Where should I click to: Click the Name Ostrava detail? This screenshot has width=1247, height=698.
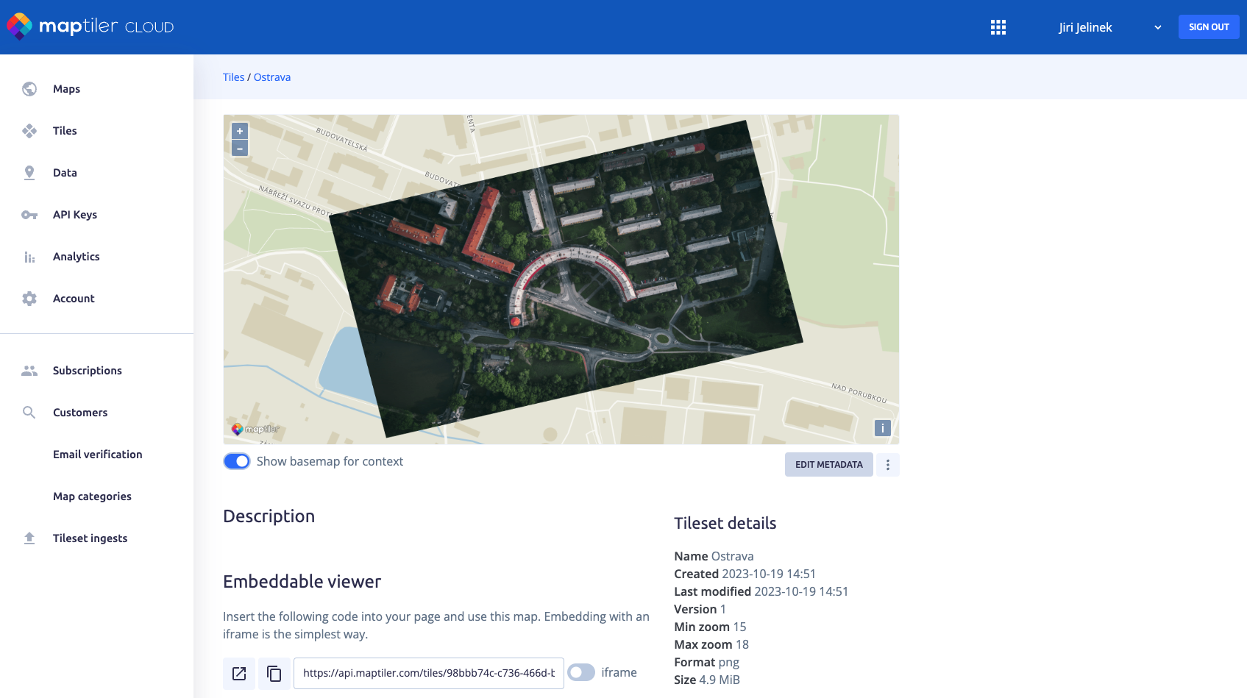click(x=714, y=556)
